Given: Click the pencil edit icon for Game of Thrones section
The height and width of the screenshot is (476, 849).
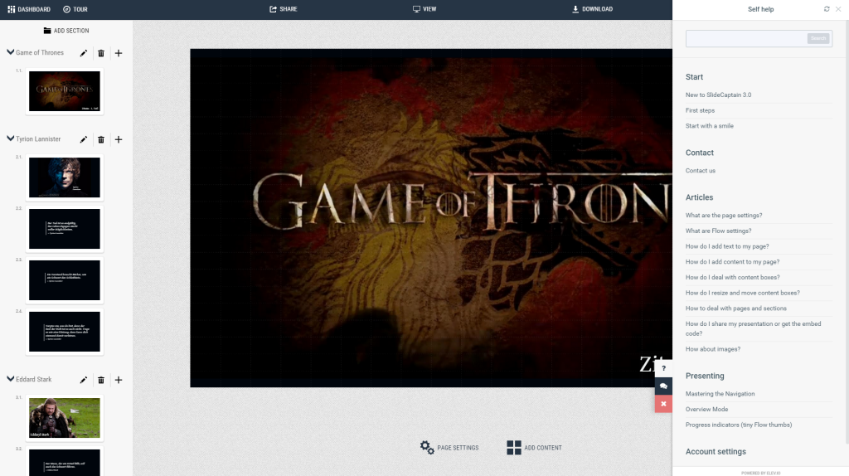Looking at the screenshot, I should pos(84,53).
